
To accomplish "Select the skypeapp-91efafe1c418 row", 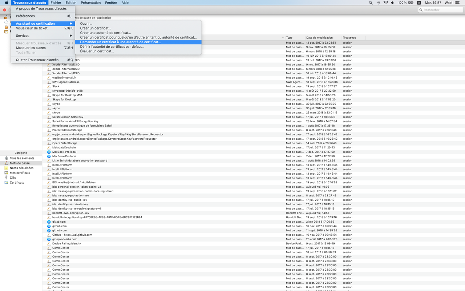I will 254,91.
